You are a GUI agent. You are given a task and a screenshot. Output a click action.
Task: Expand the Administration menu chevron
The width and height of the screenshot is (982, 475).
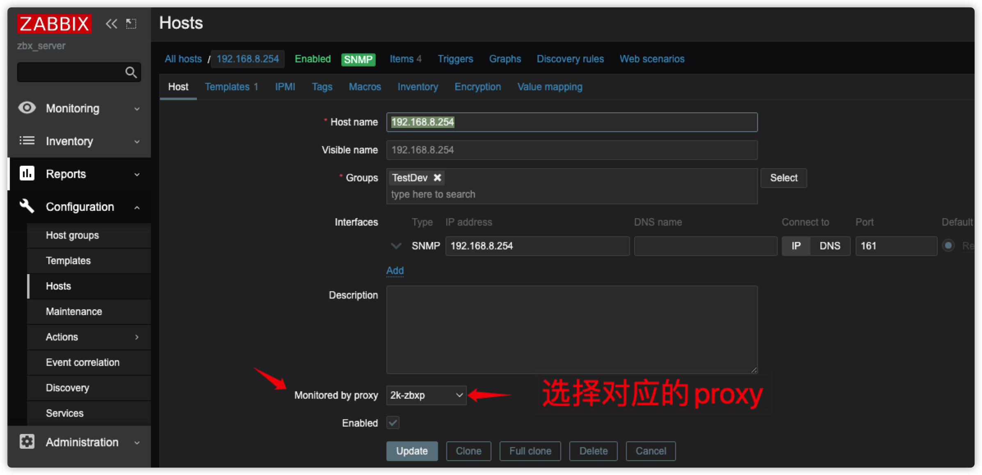point(137,443)
